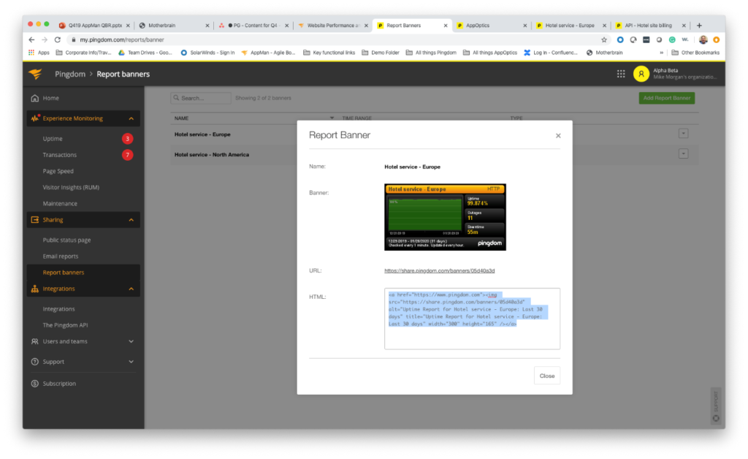Viewport: 748px width, 459px height.
Task: Show hidden bookmarks with the » chevron
Action: pos(661,53)
